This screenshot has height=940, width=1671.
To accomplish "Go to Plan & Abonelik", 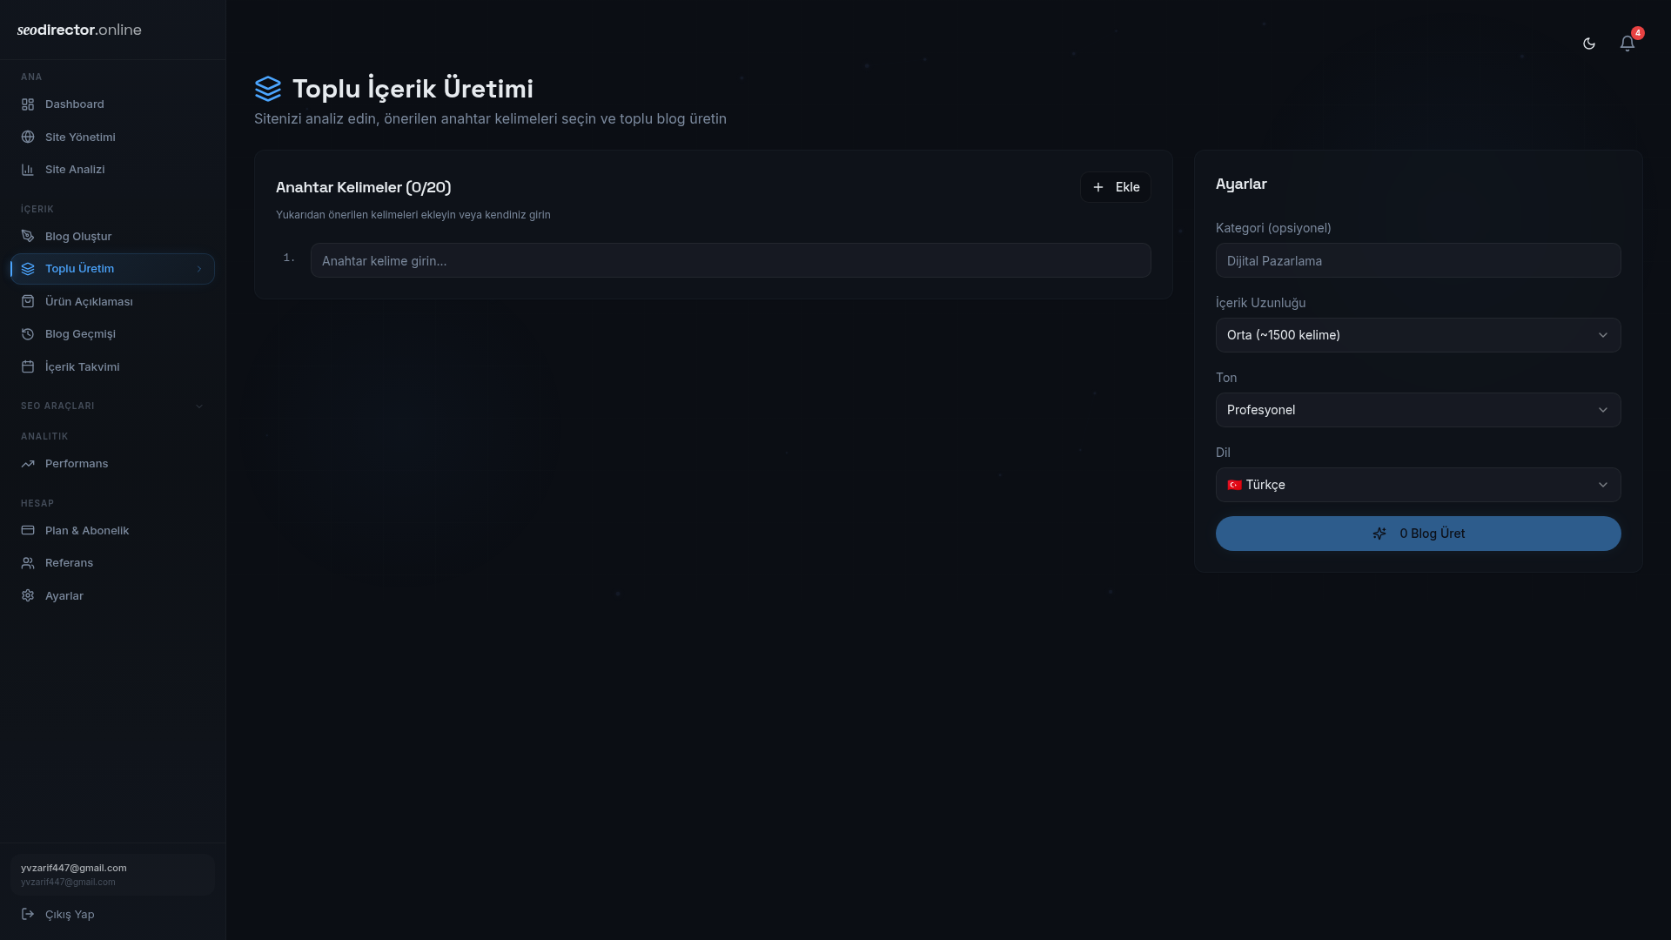I will [86, 530].
